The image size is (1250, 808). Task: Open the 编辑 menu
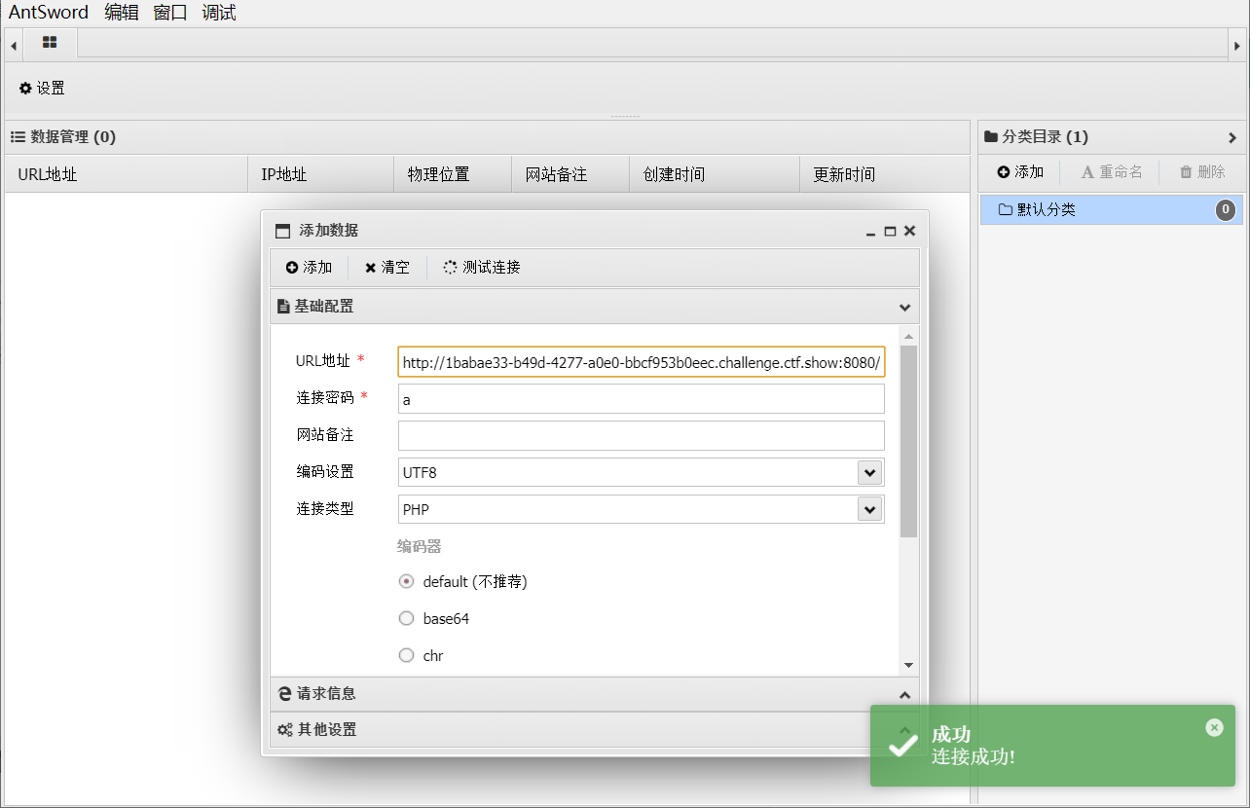click(122, 13)
